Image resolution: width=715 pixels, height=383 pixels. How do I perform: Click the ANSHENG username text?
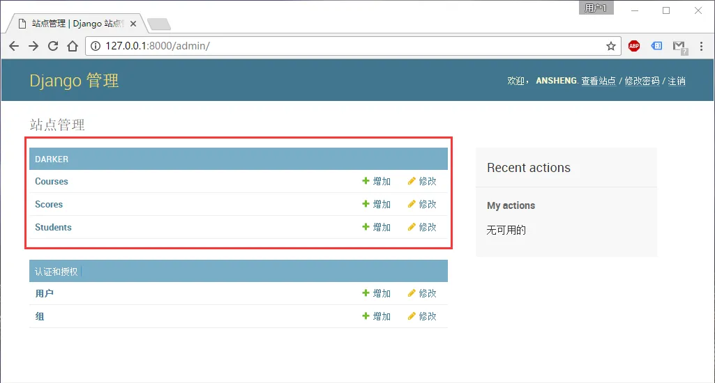557,81
